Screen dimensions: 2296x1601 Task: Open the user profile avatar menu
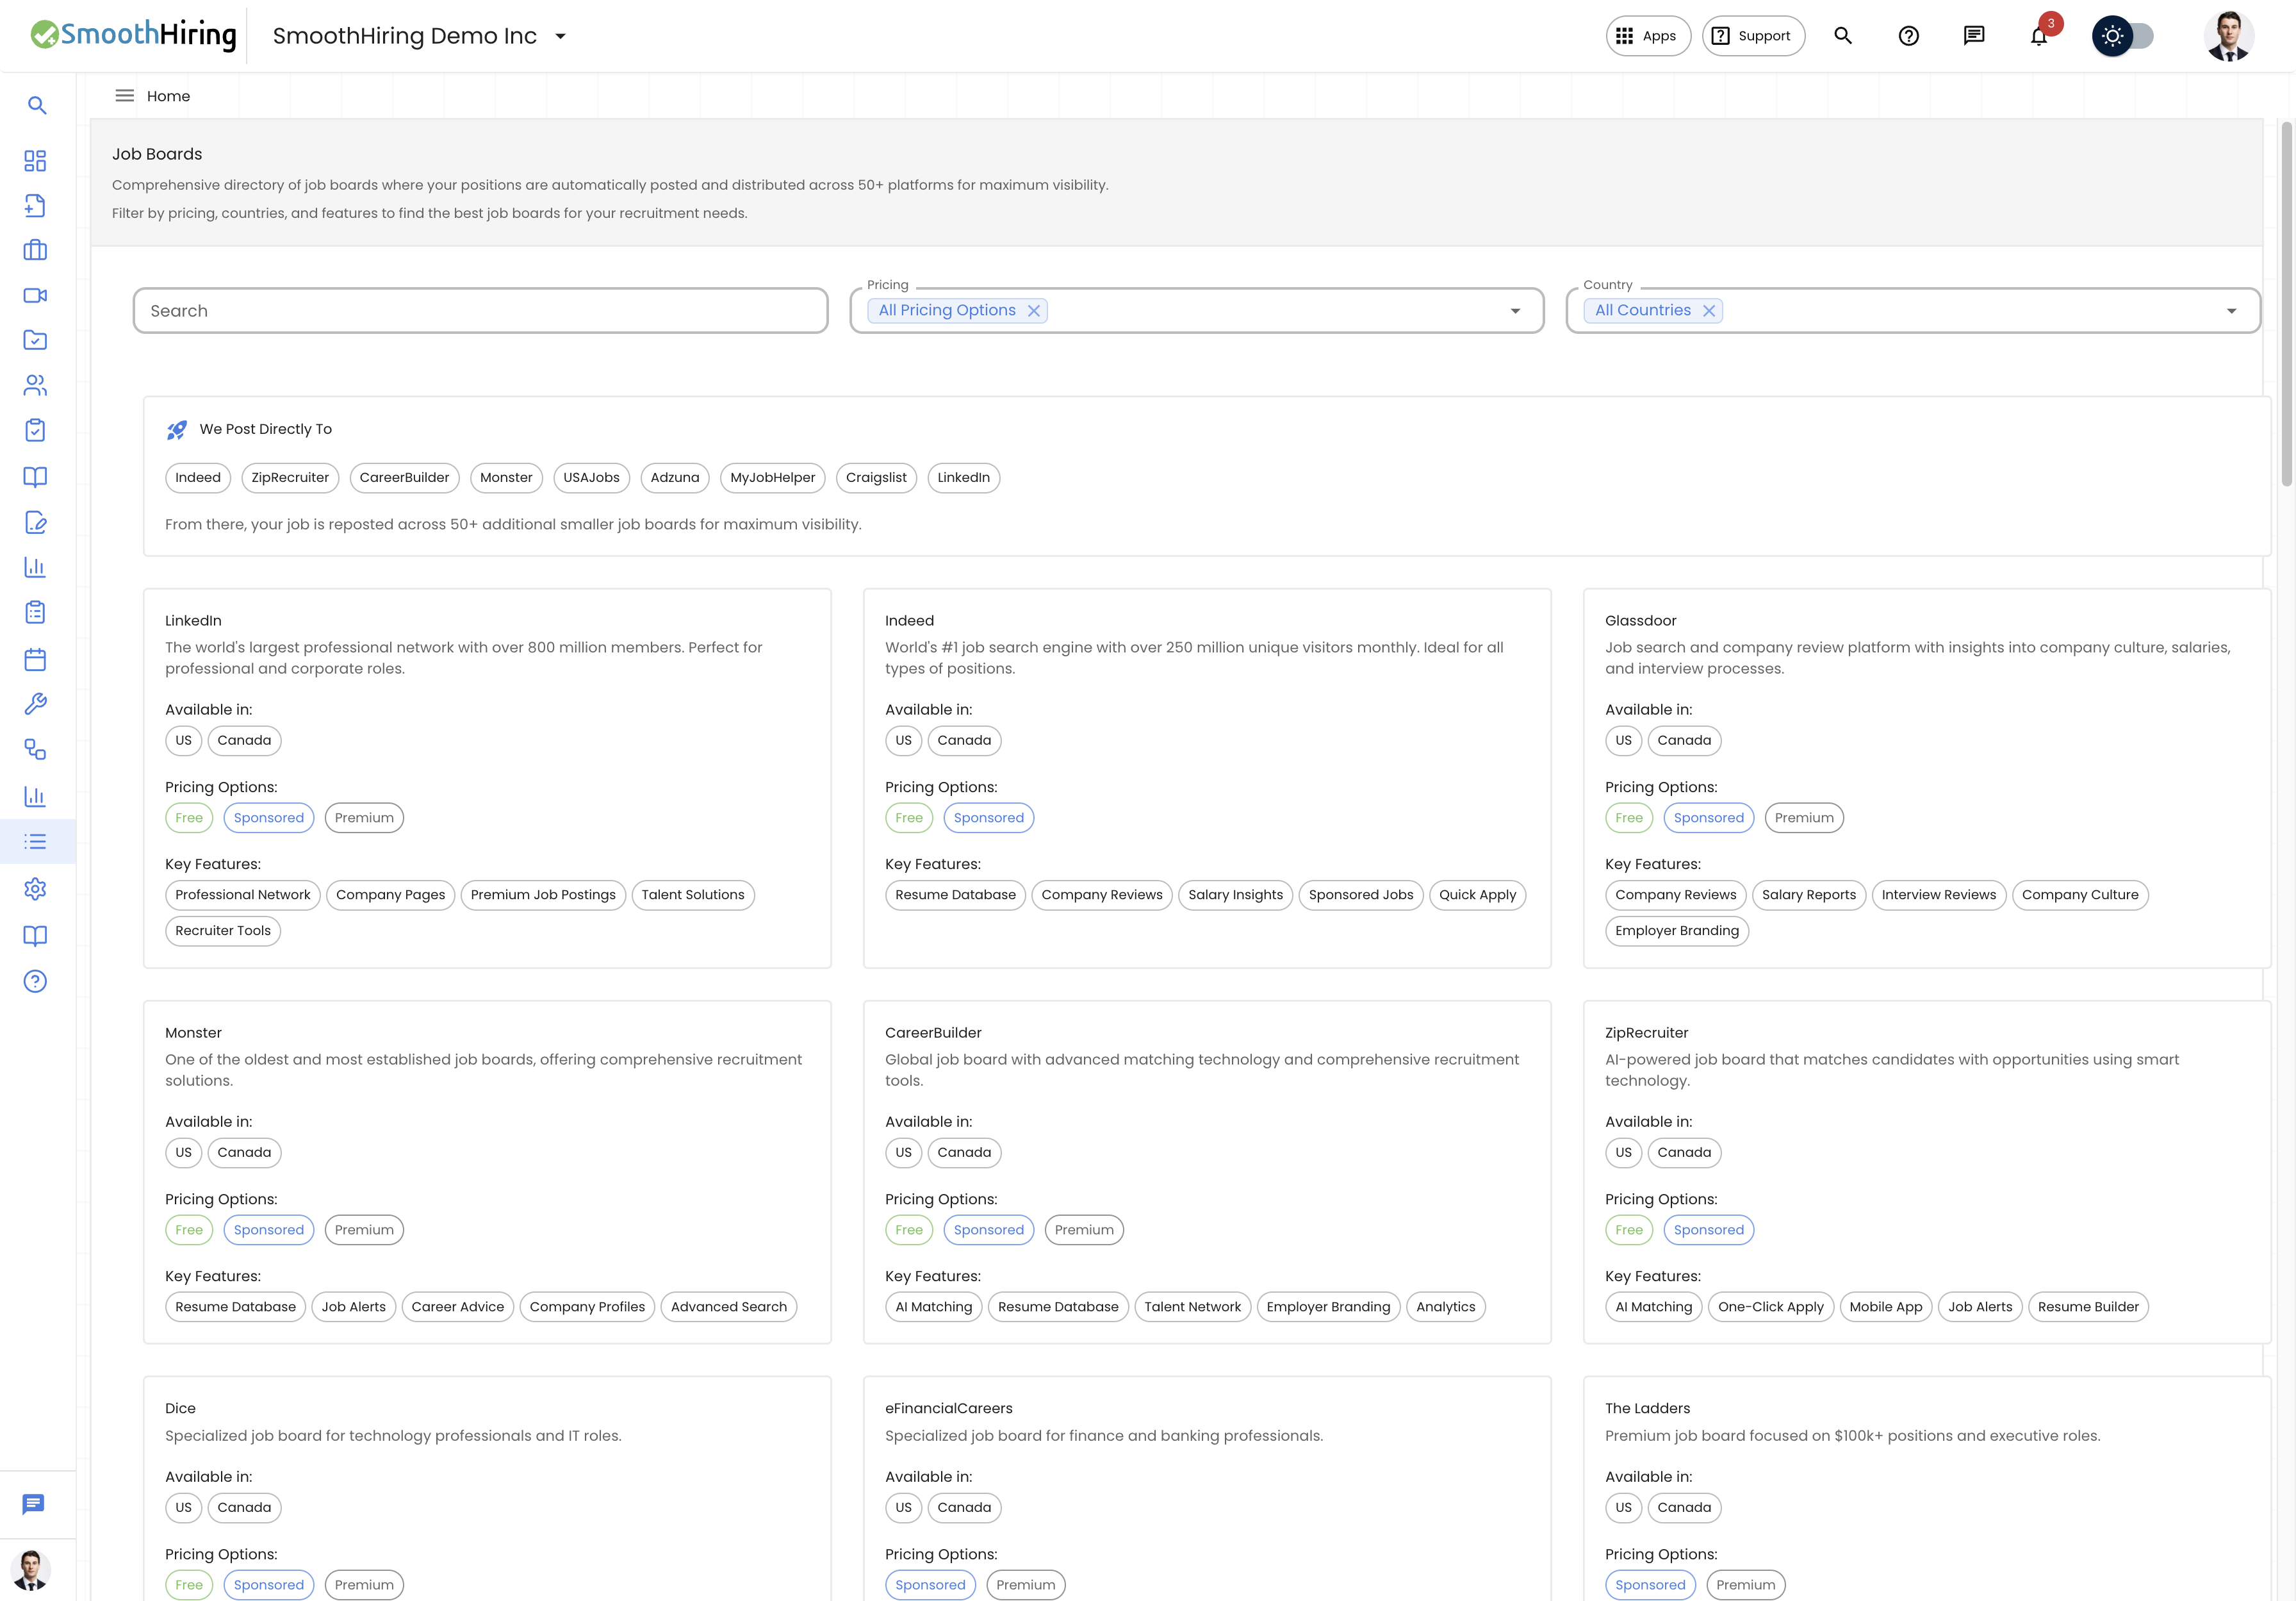click(x=2229, y=36)
